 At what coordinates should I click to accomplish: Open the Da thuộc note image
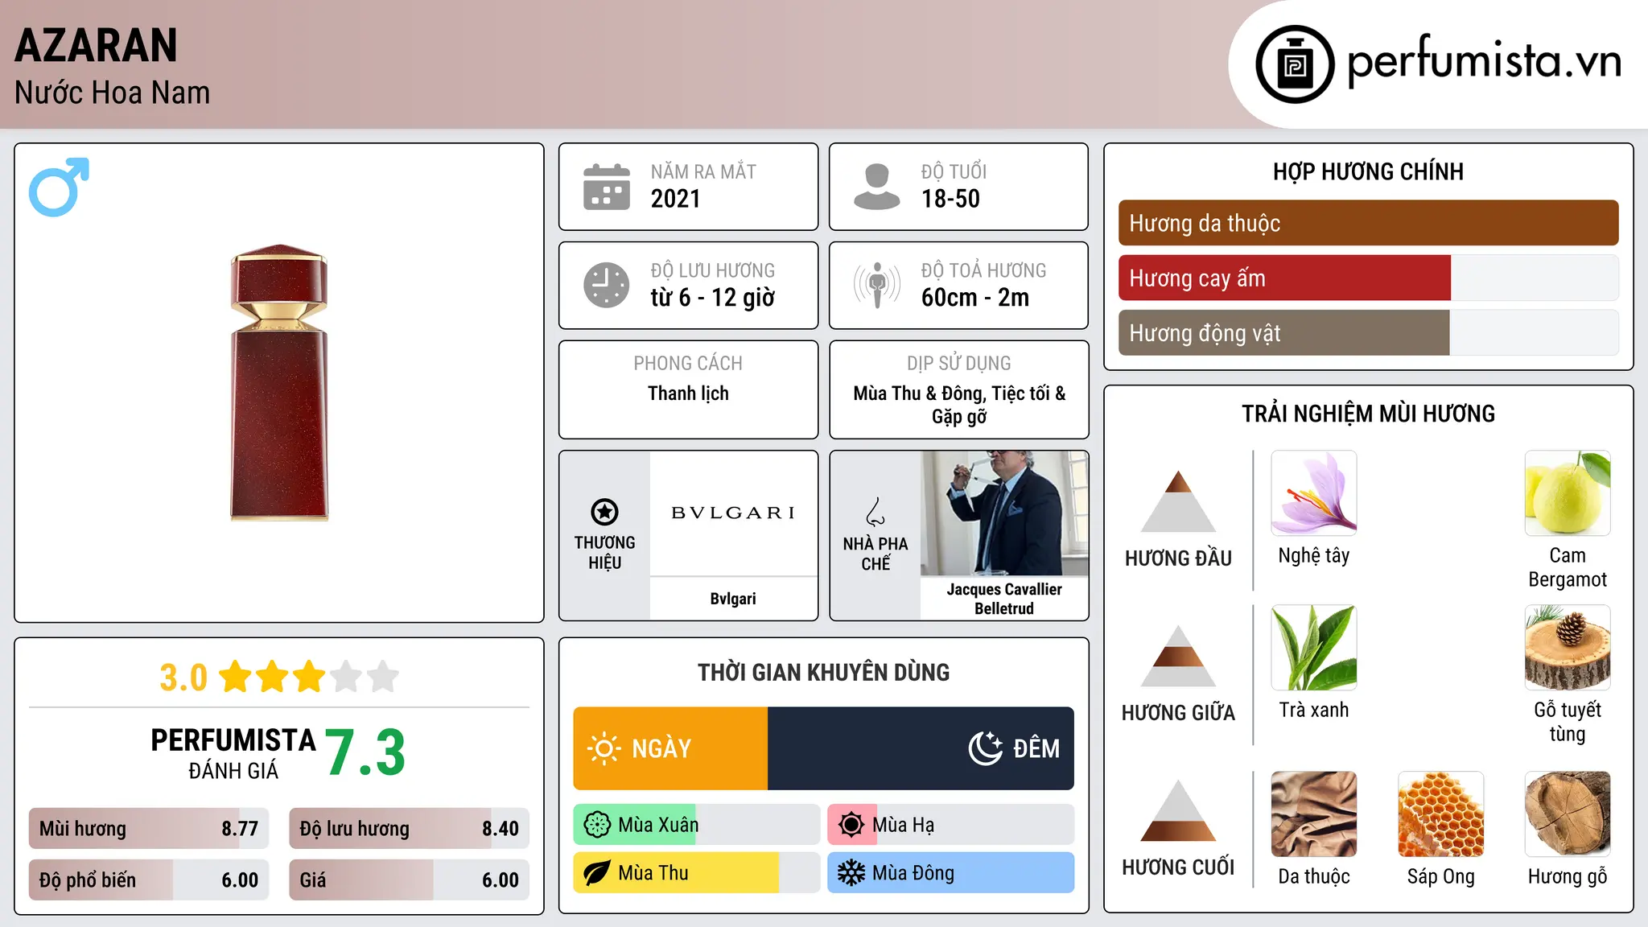[1314, 814]
